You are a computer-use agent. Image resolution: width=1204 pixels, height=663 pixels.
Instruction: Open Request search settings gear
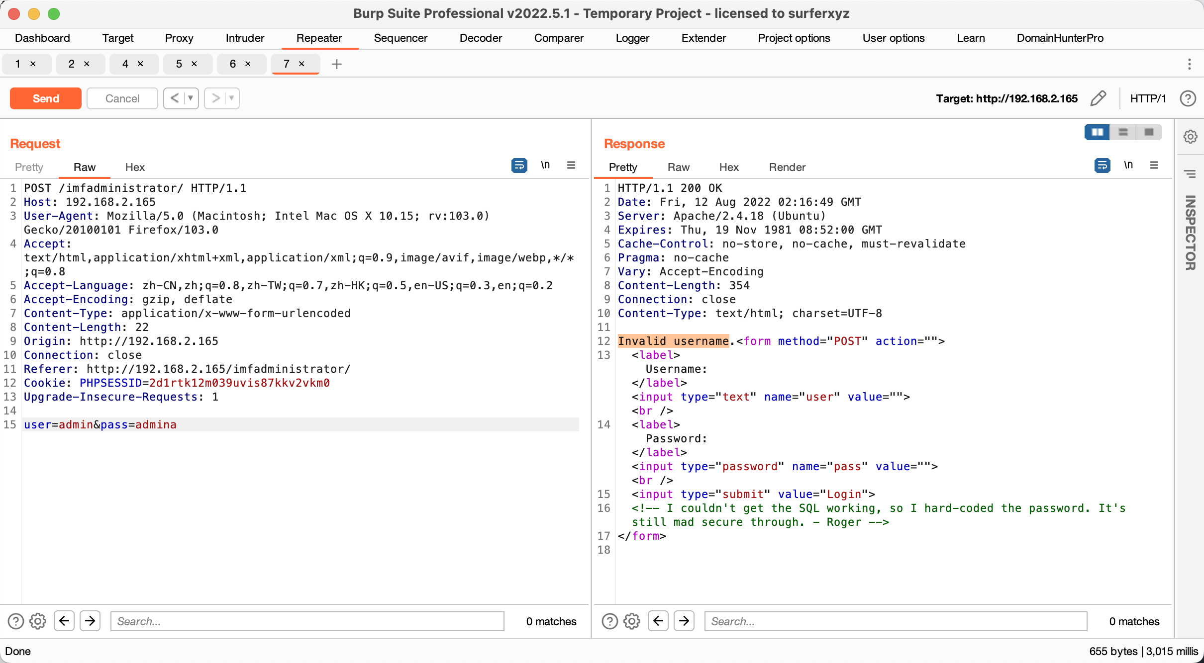[x=38, y=621]
